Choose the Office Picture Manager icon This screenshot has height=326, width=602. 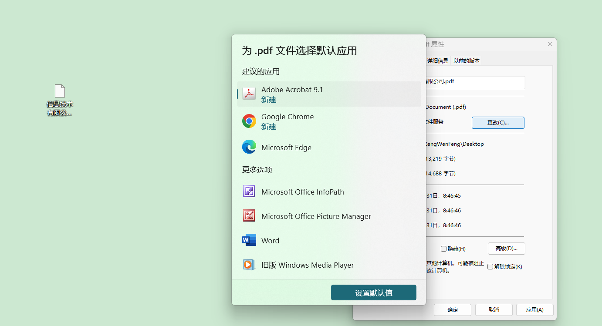pos(249,216)
